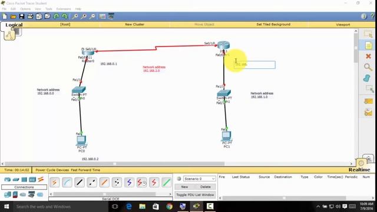Click the horizontal workspace scrollbar
377x212 pixels.
pos(115,164)
